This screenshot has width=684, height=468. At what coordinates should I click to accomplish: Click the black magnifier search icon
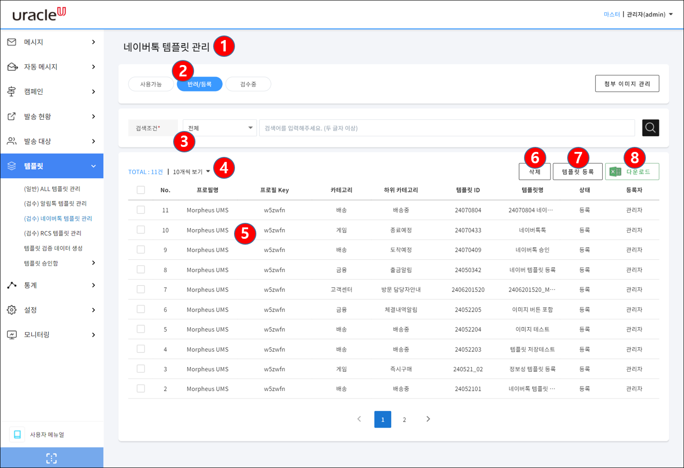pyautogui.click(x=650, y=128)
